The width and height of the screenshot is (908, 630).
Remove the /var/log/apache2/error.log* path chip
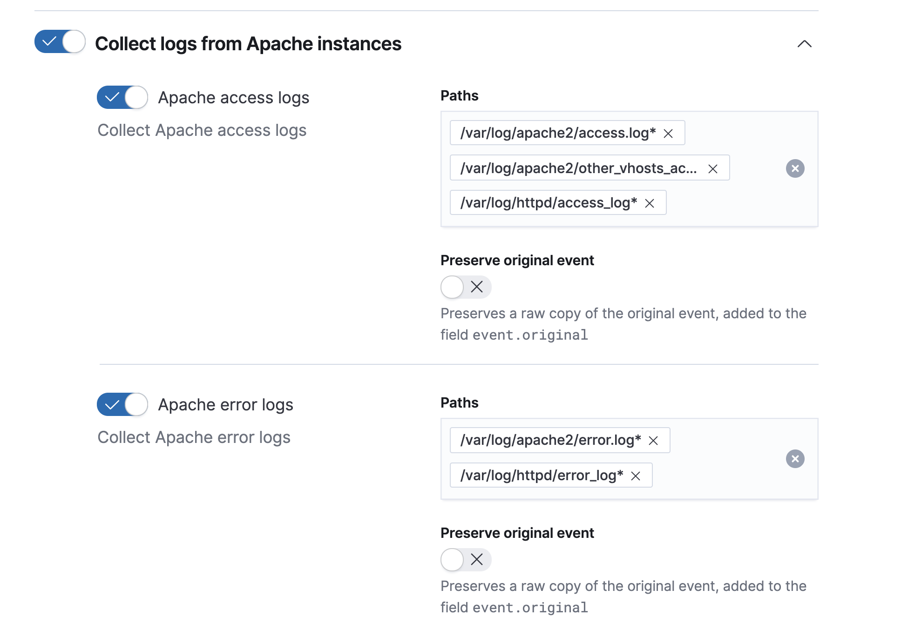(x=653, y=441)
